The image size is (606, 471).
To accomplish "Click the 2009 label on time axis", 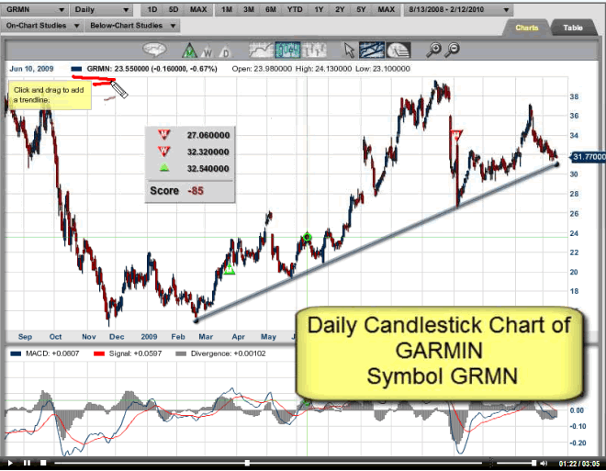I will click(x=149, y=337).
